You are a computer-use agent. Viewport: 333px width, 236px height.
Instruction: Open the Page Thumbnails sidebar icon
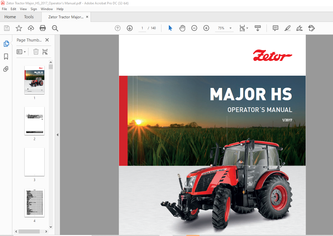pyautogui.click(x=6, y=44)
